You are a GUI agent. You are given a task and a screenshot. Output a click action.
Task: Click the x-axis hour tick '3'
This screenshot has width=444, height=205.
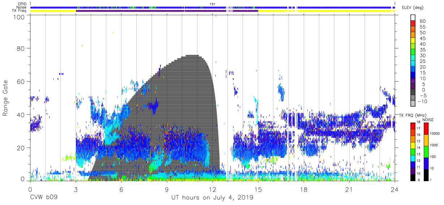click(76, 189)
